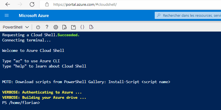Open the Cloud Shell help question mark

[x=47, y=27]
